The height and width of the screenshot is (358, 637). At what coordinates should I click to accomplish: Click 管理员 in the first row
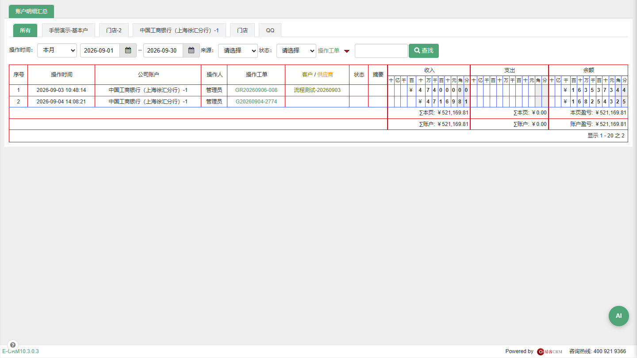(x=214, y=90)
